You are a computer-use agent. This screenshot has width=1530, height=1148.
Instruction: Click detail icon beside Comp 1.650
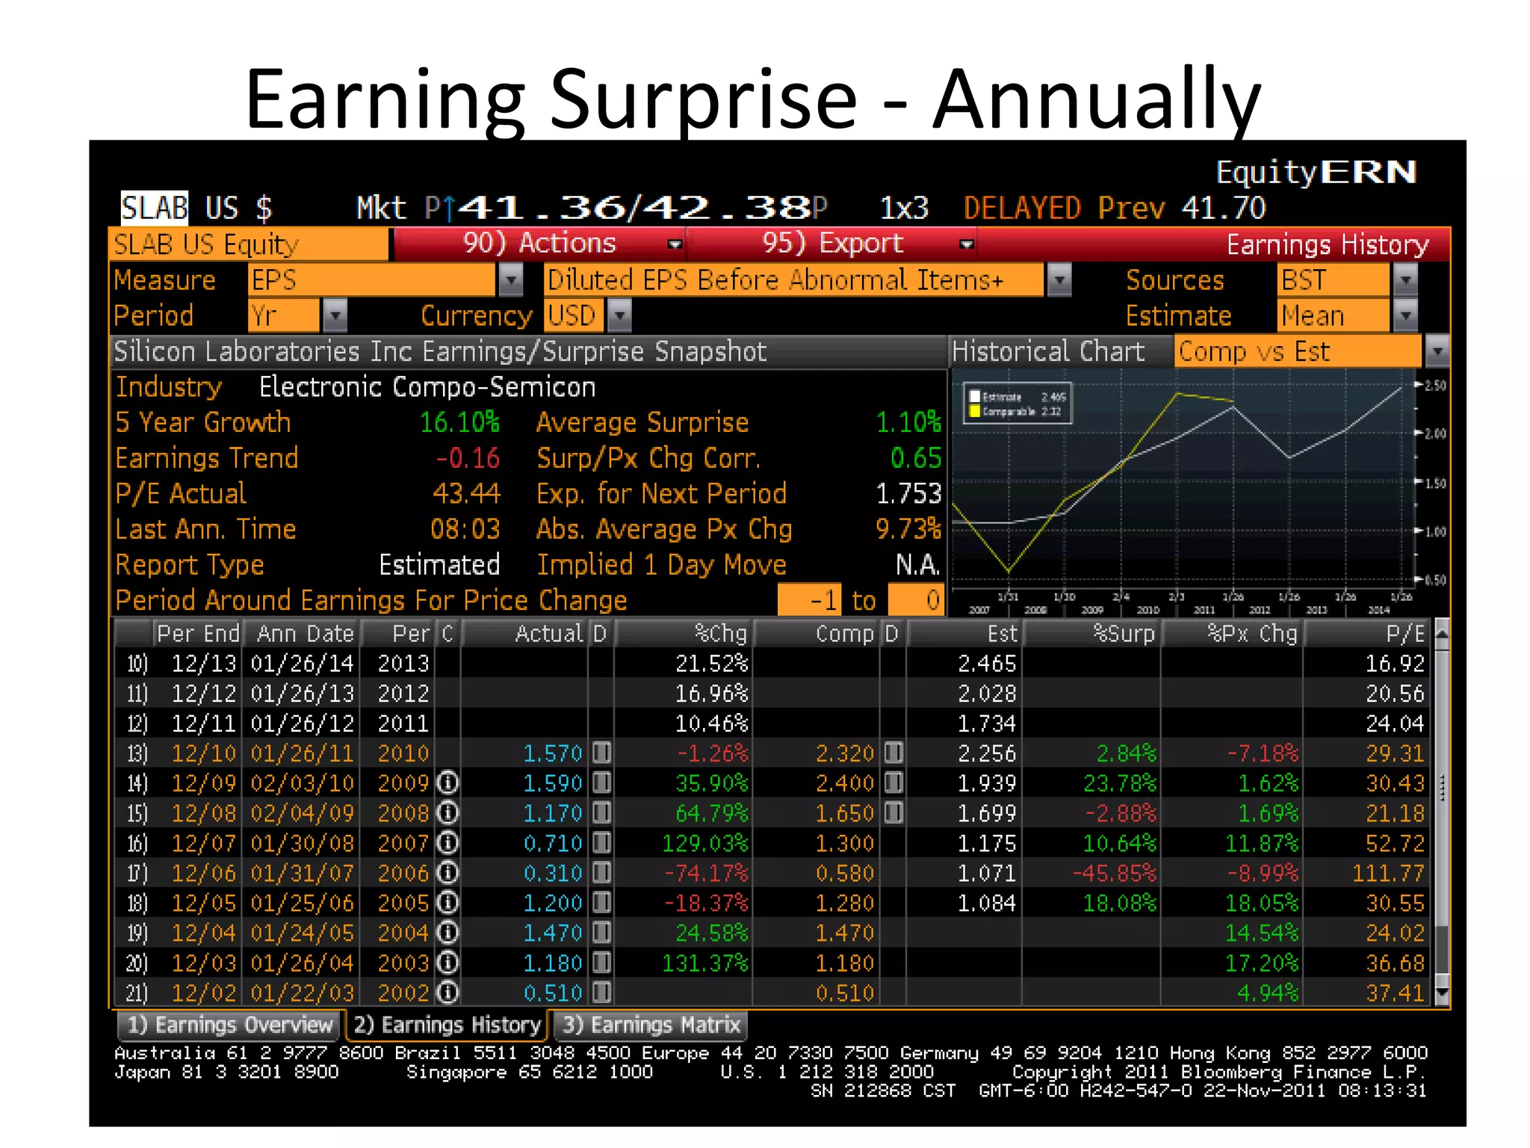point(893,812)
